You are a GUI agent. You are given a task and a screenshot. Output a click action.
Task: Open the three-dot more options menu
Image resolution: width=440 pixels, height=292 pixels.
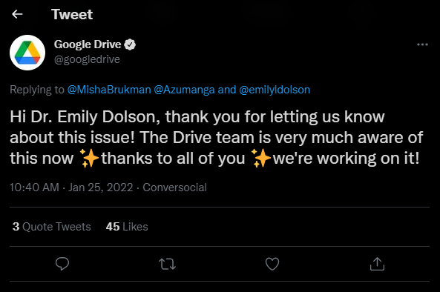coord(422,44)
